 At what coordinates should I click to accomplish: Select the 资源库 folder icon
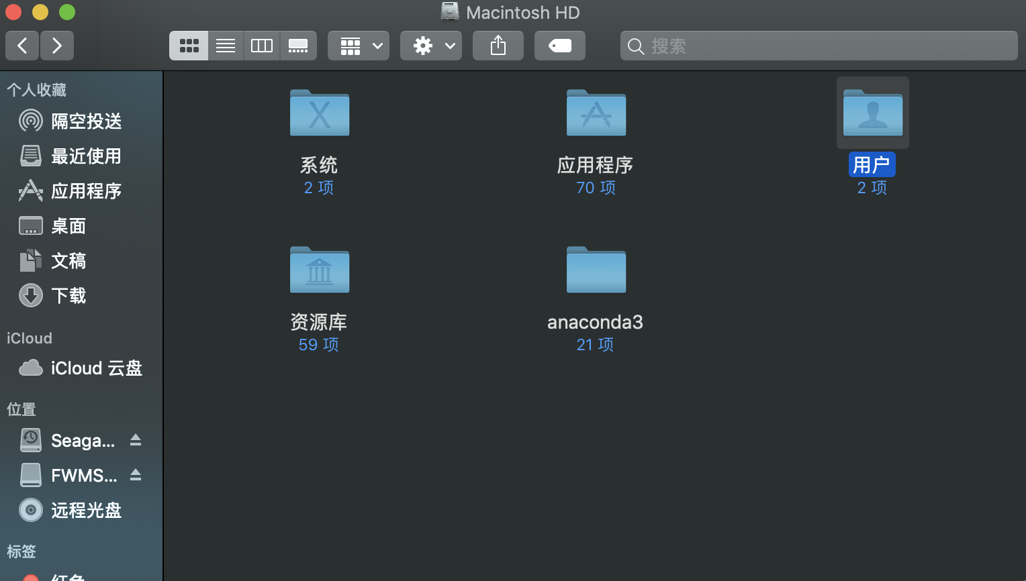click(320, 270)
